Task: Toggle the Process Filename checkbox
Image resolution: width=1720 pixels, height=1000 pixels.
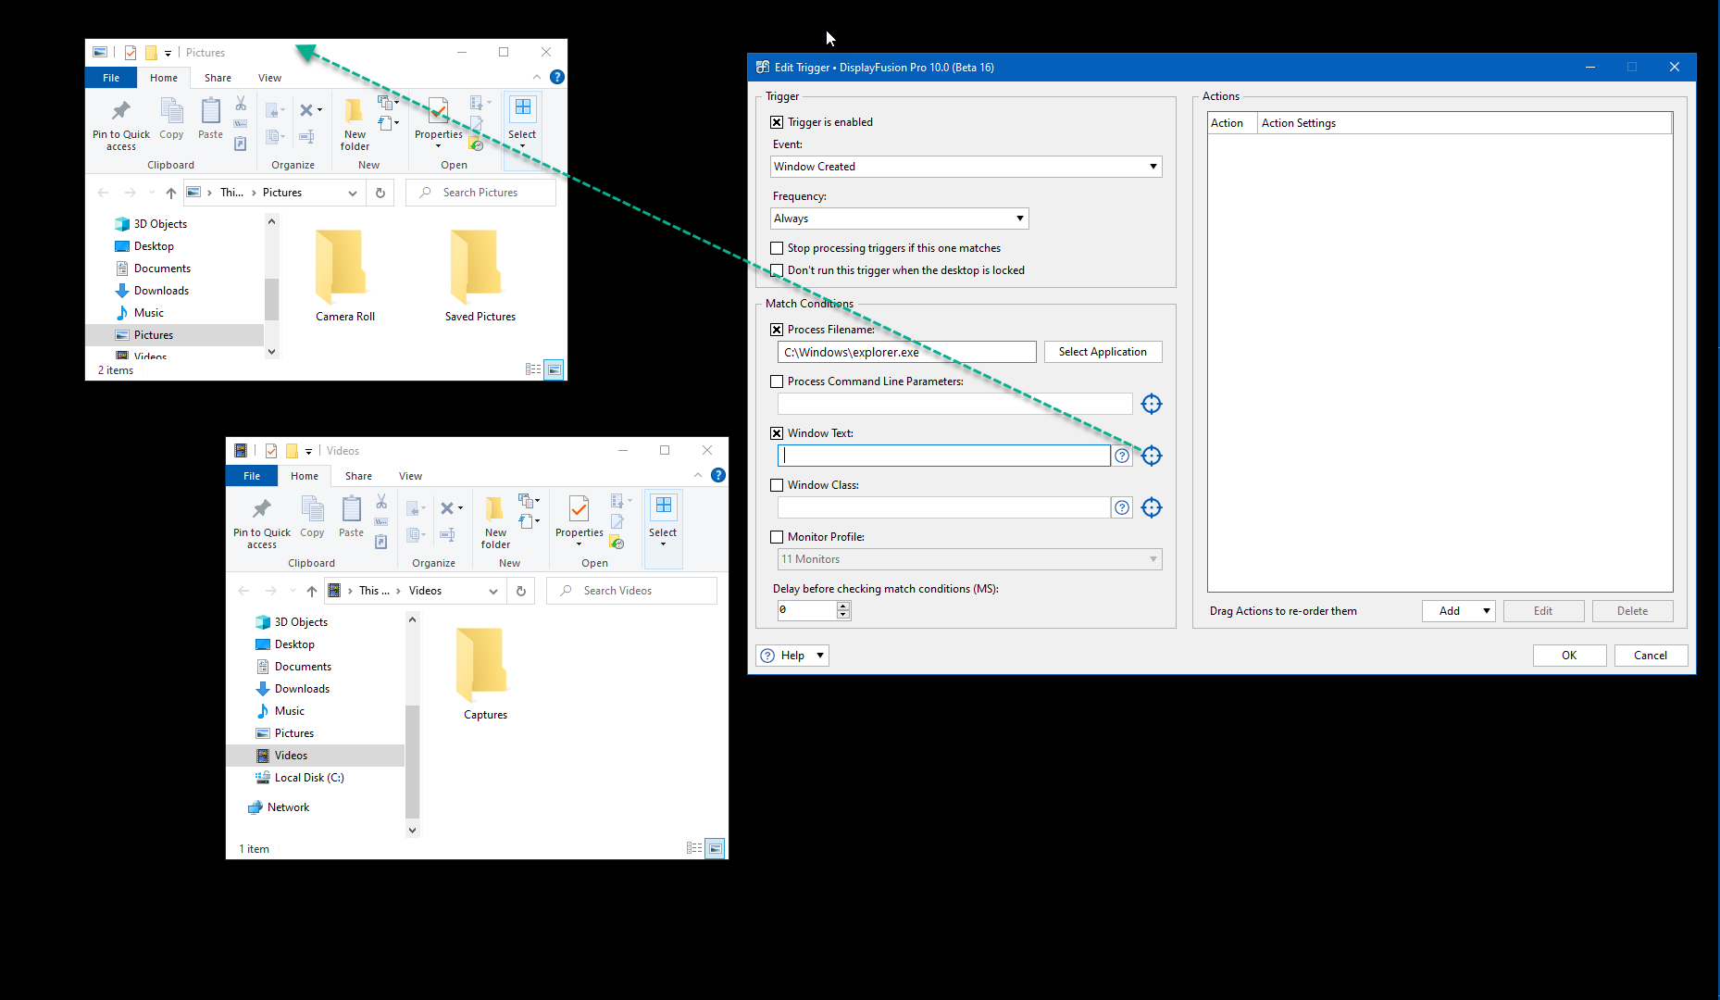Action: tap(777, 330)
